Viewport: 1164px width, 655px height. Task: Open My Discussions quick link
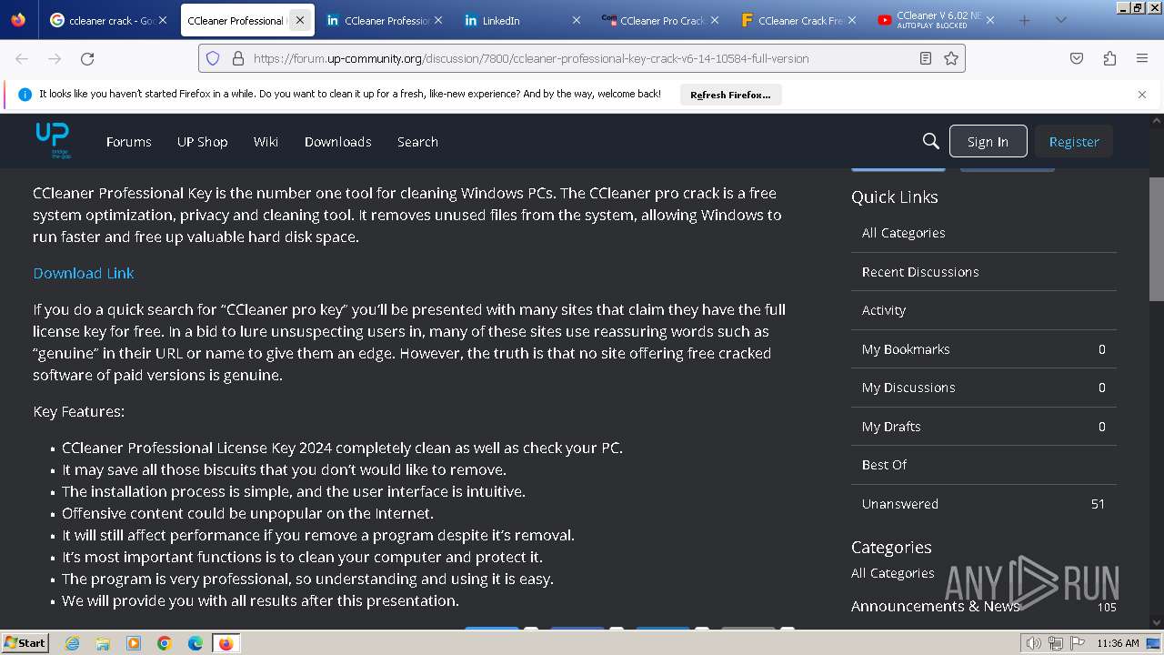tap(984, 388)
